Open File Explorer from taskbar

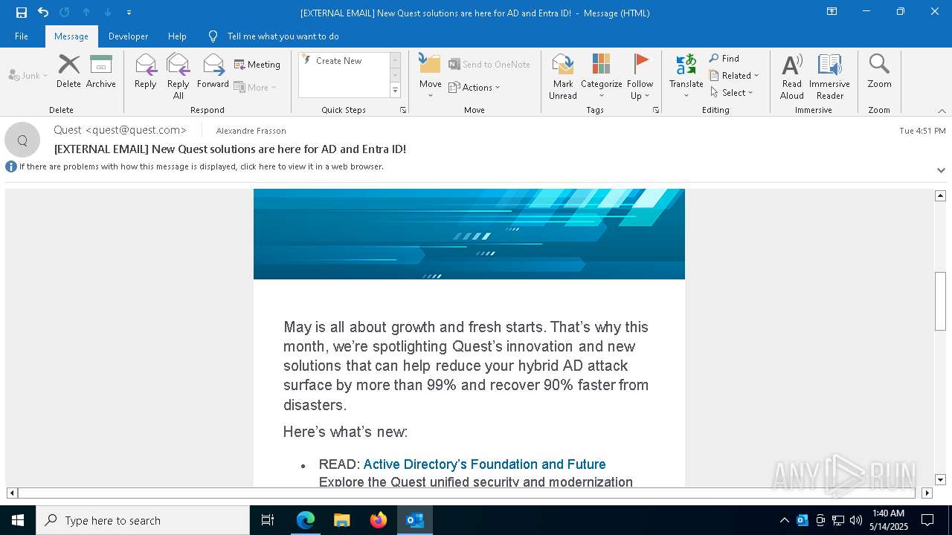(x=341, y=520)
